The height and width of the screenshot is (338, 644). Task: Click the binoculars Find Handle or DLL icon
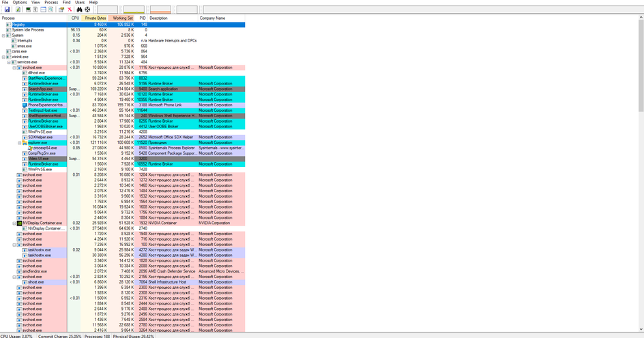[79, 10]
